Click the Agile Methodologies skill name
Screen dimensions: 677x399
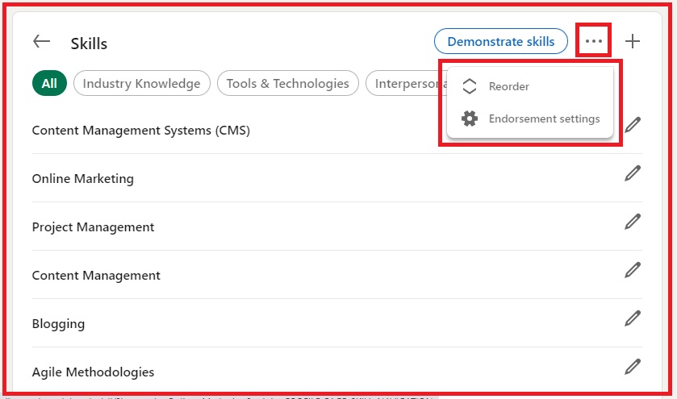point(93,372)
